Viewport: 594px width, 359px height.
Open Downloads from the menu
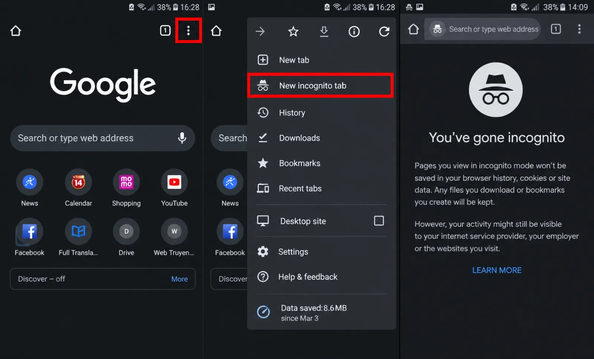pos(322,138)
